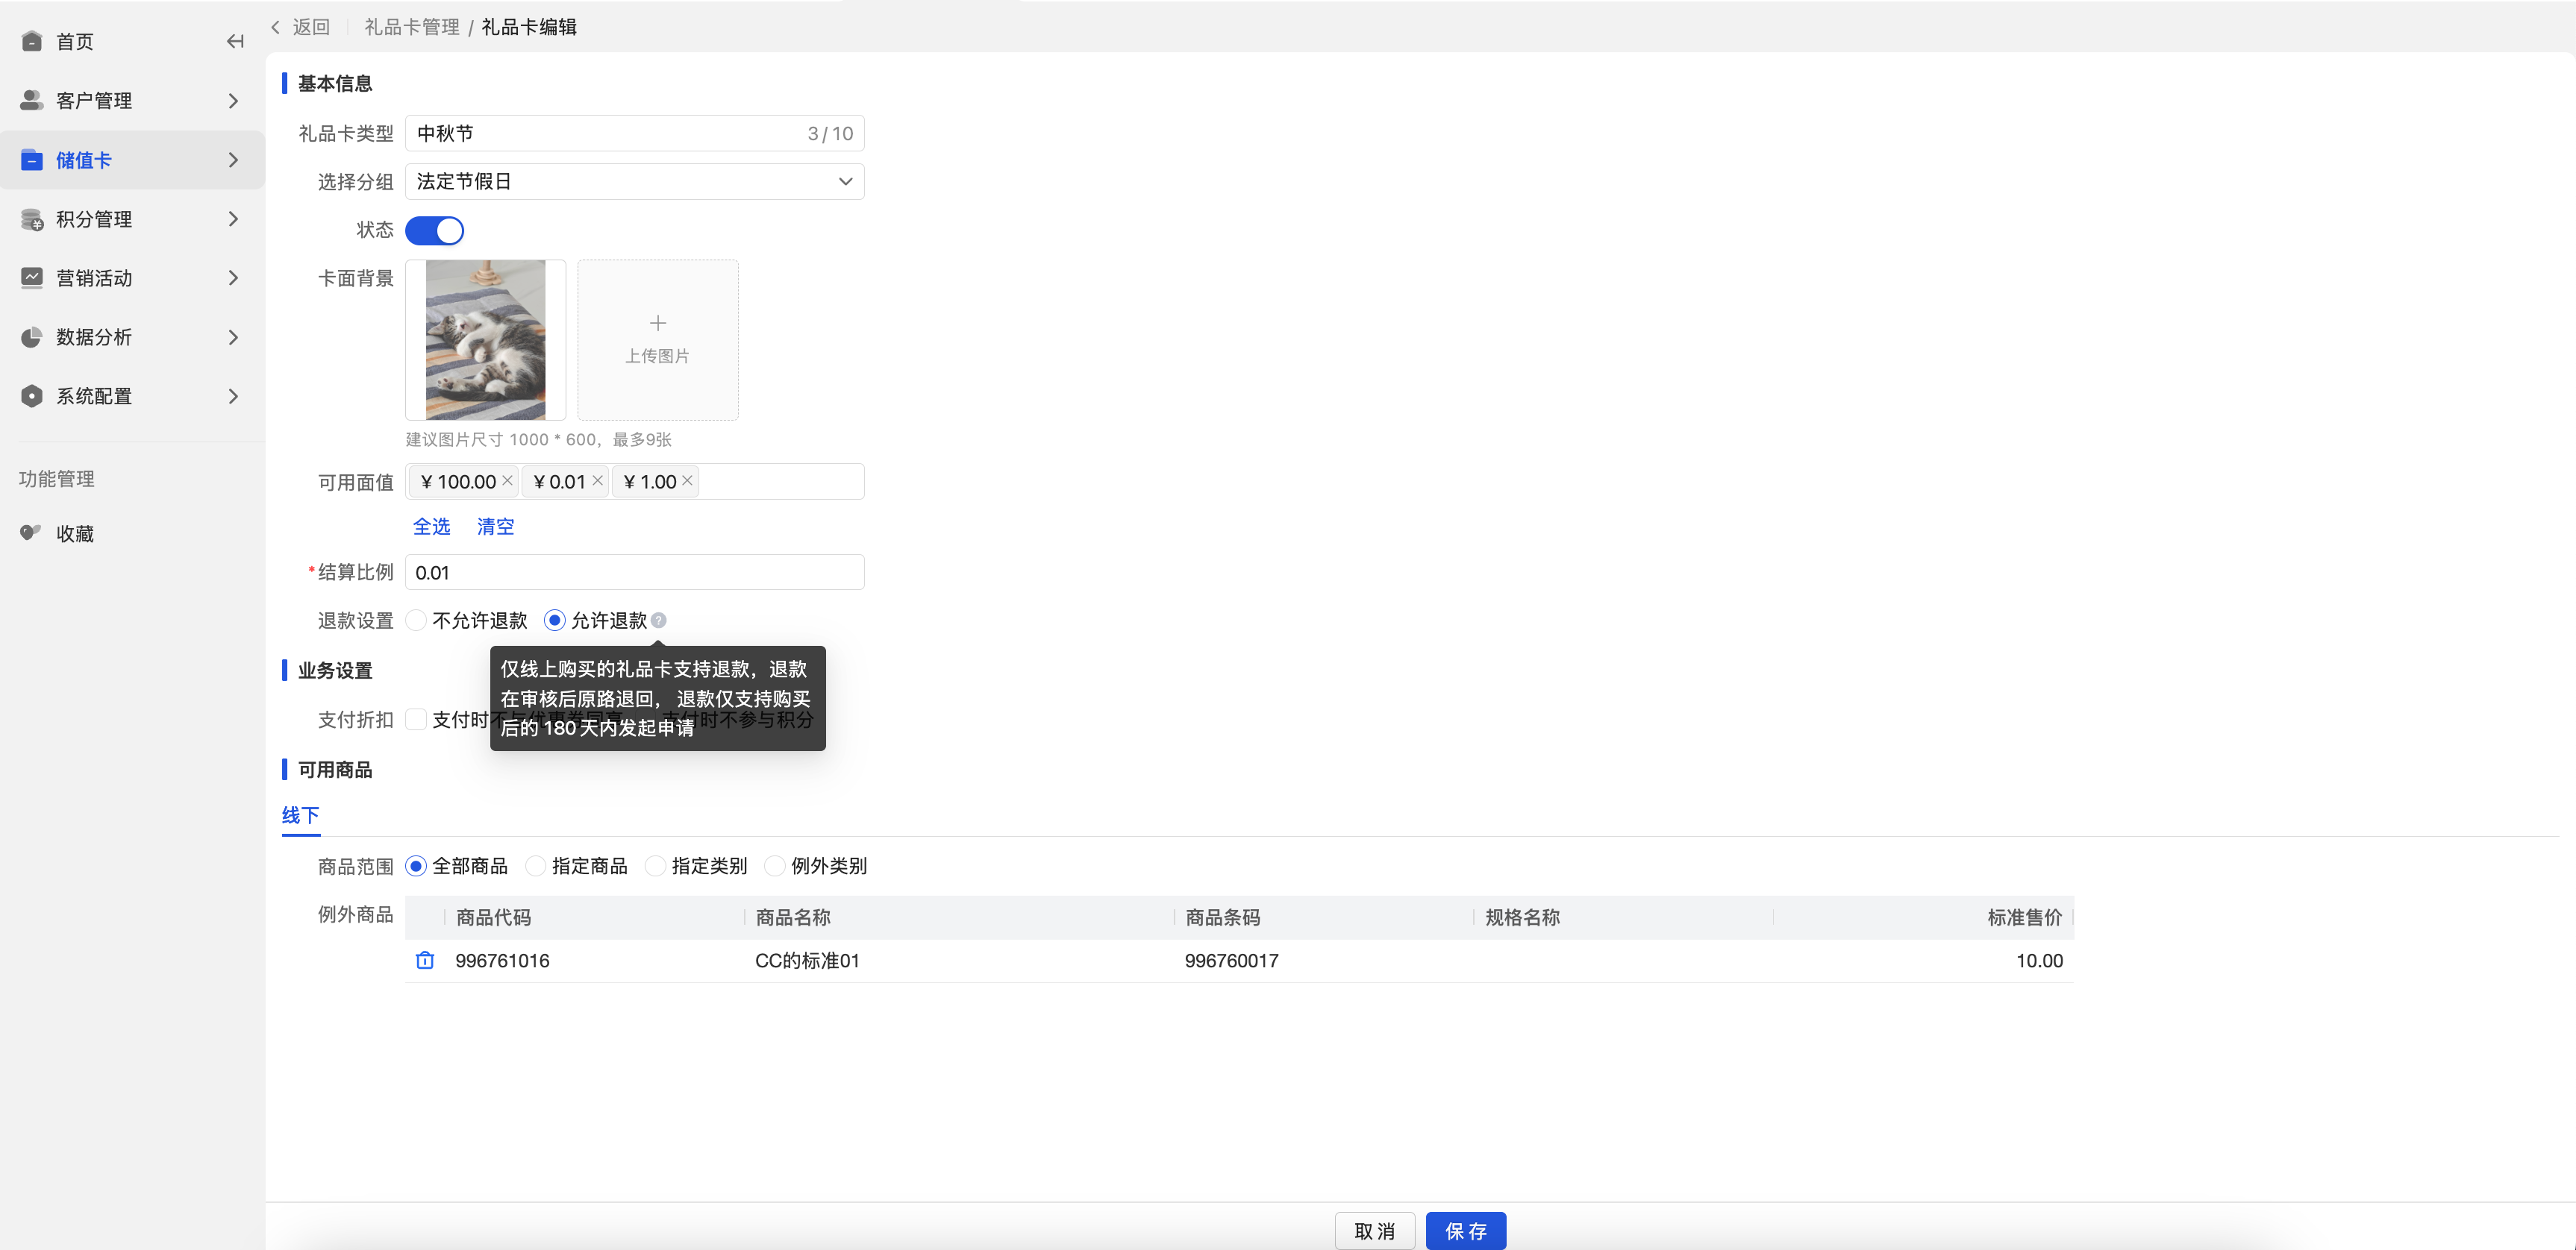The image size is (2576, 1250).
Task: Select 例外类别 product range
Action: (x=775, y=867)
